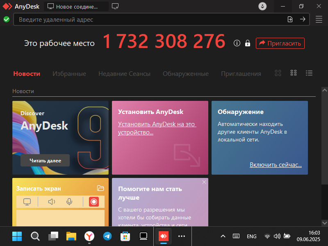
Task: Open recordings folder icon in Записать экран card
Action: pyautogui.click(x=100, y=188)
